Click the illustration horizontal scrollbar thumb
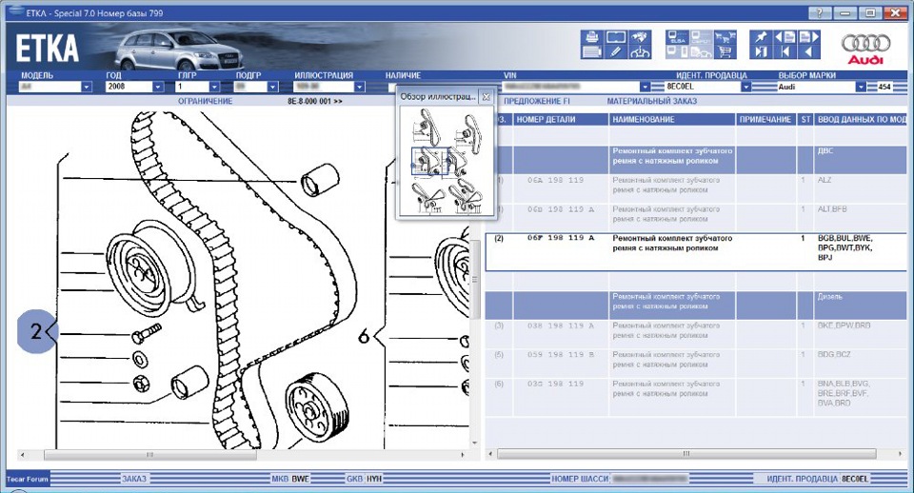Viewport: 914px width, 493px height. (x=150, y=455)
